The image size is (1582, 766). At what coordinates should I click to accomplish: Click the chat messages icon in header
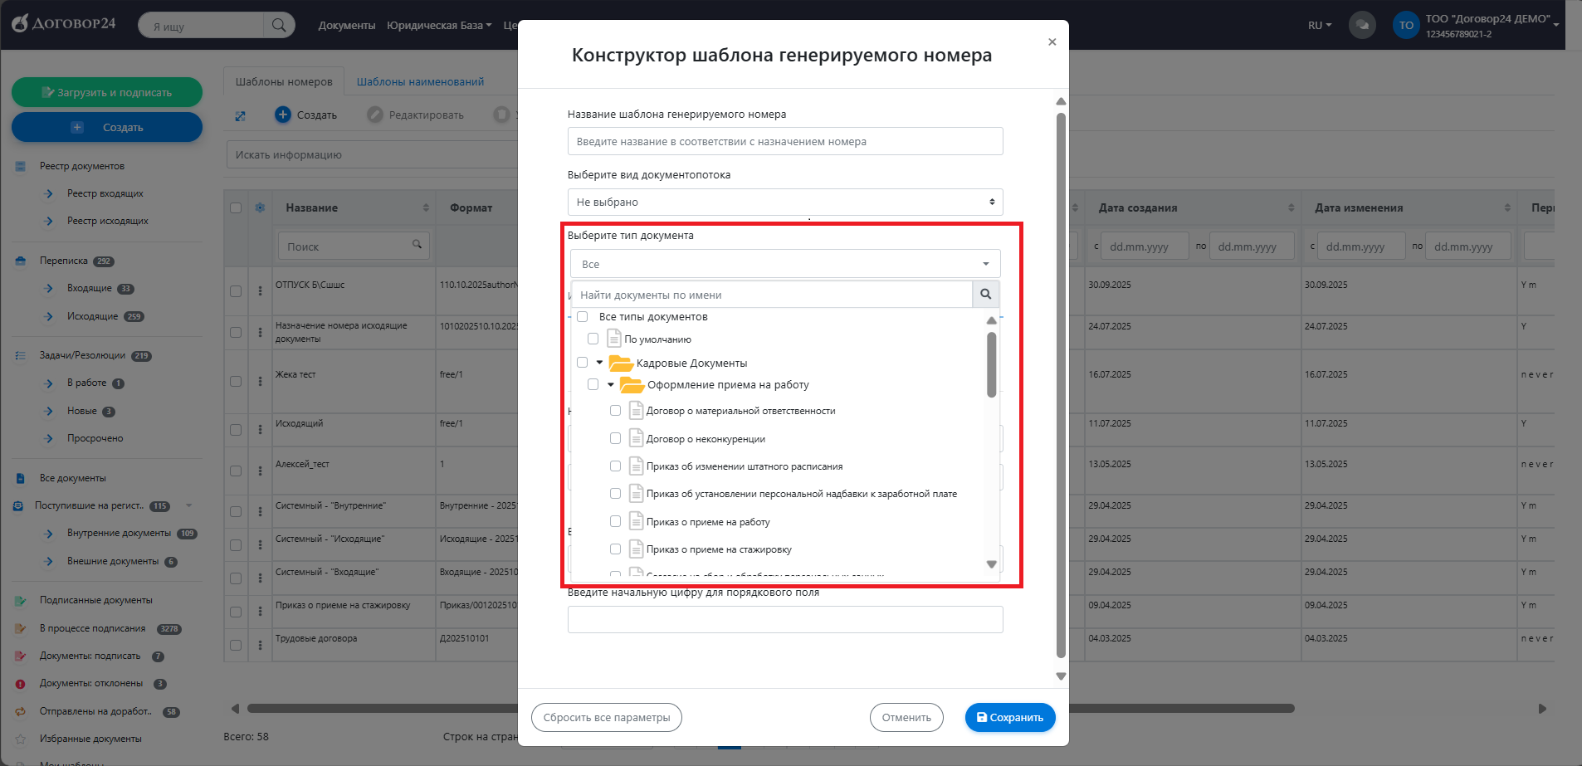[1361, 25]
